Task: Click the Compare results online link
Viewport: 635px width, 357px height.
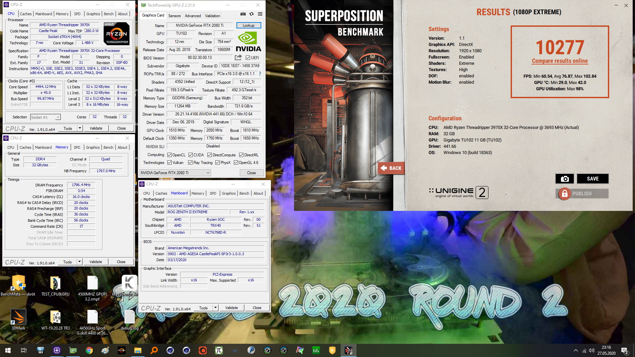Action: pos(560,61)
